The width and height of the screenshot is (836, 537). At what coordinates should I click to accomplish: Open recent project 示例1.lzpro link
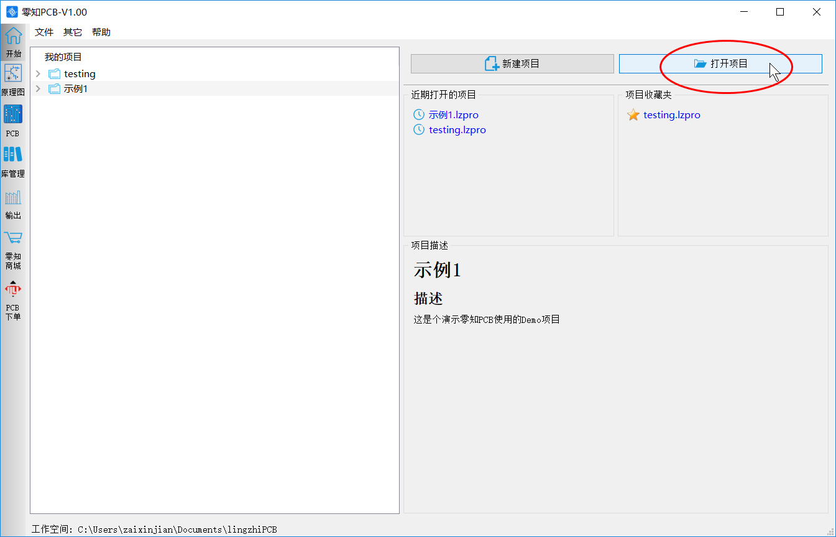point(454,115)
